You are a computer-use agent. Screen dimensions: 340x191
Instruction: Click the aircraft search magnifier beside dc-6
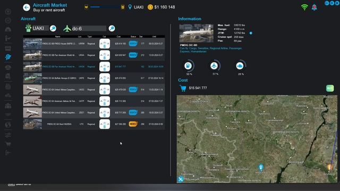[112, 28]
